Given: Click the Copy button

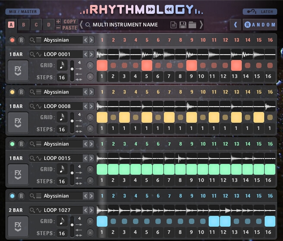Looking at the screenshot, I should point(70,22).
